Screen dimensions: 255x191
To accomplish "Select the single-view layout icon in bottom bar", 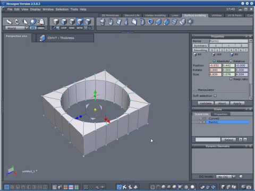I will (6, 187).
